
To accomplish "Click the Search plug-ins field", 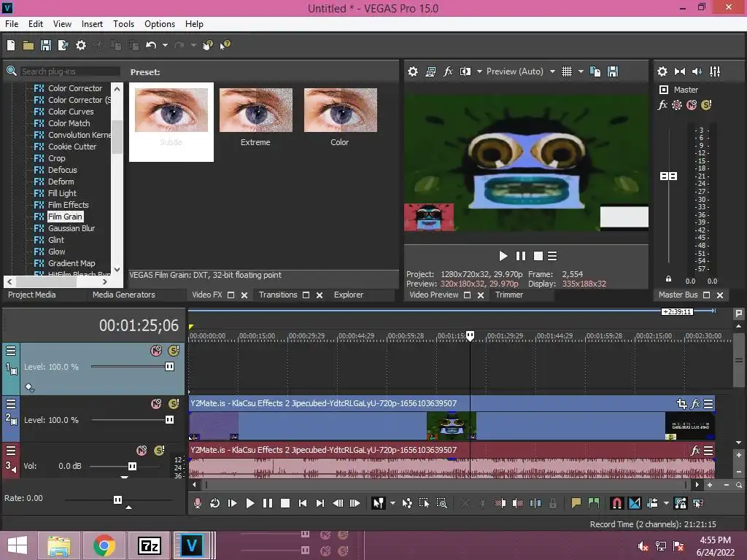I will click(69, 71).
